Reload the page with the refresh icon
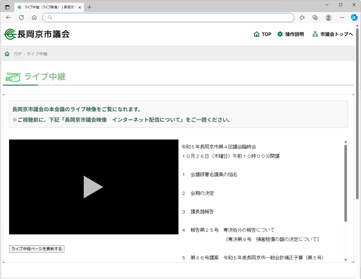The height and width of the screenshot is (279, 361). click(21, 18)
